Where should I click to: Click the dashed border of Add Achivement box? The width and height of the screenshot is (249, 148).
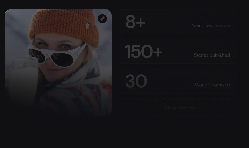tap(178, 99)
